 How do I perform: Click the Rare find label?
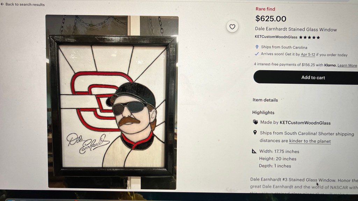265,9
